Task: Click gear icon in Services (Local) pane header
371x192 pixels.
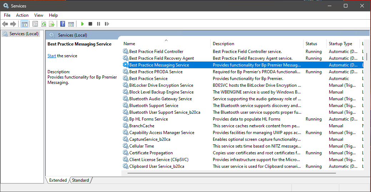Action: 52,35
